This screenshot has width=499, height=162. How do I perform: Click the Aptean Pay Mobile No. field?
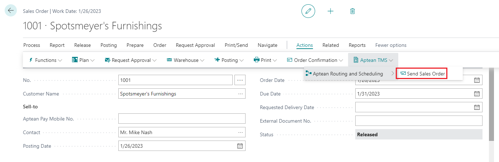182,119
